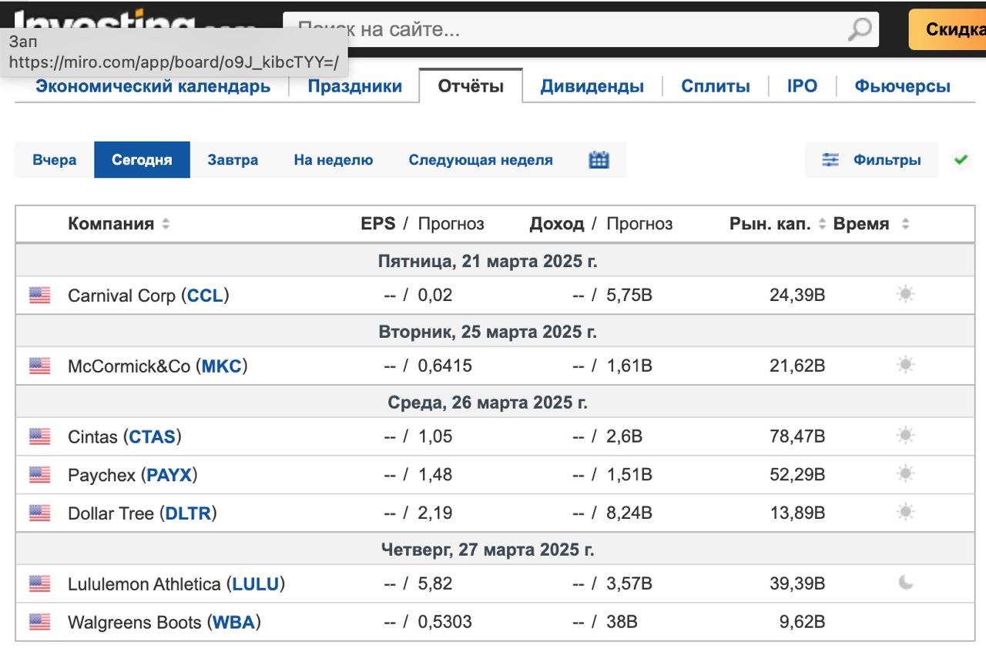Open the Экономический календарь tab
The height and width of the screenshot is (655, 986).
(x=153, y=86)
